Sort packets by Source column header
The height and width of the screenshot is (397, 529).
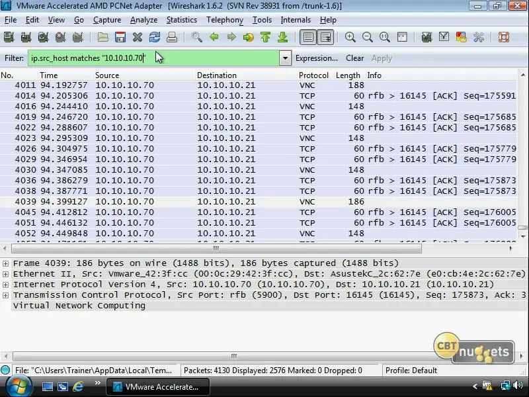(x=144, y=75)
